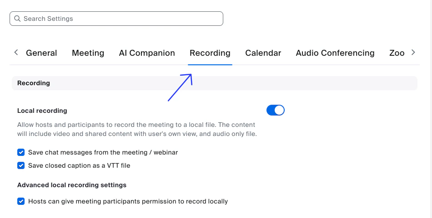The width and height of the screenshot is (432, 218).
Task: Open the partially visible Zoo tab
Action: (x=397, y=53)
